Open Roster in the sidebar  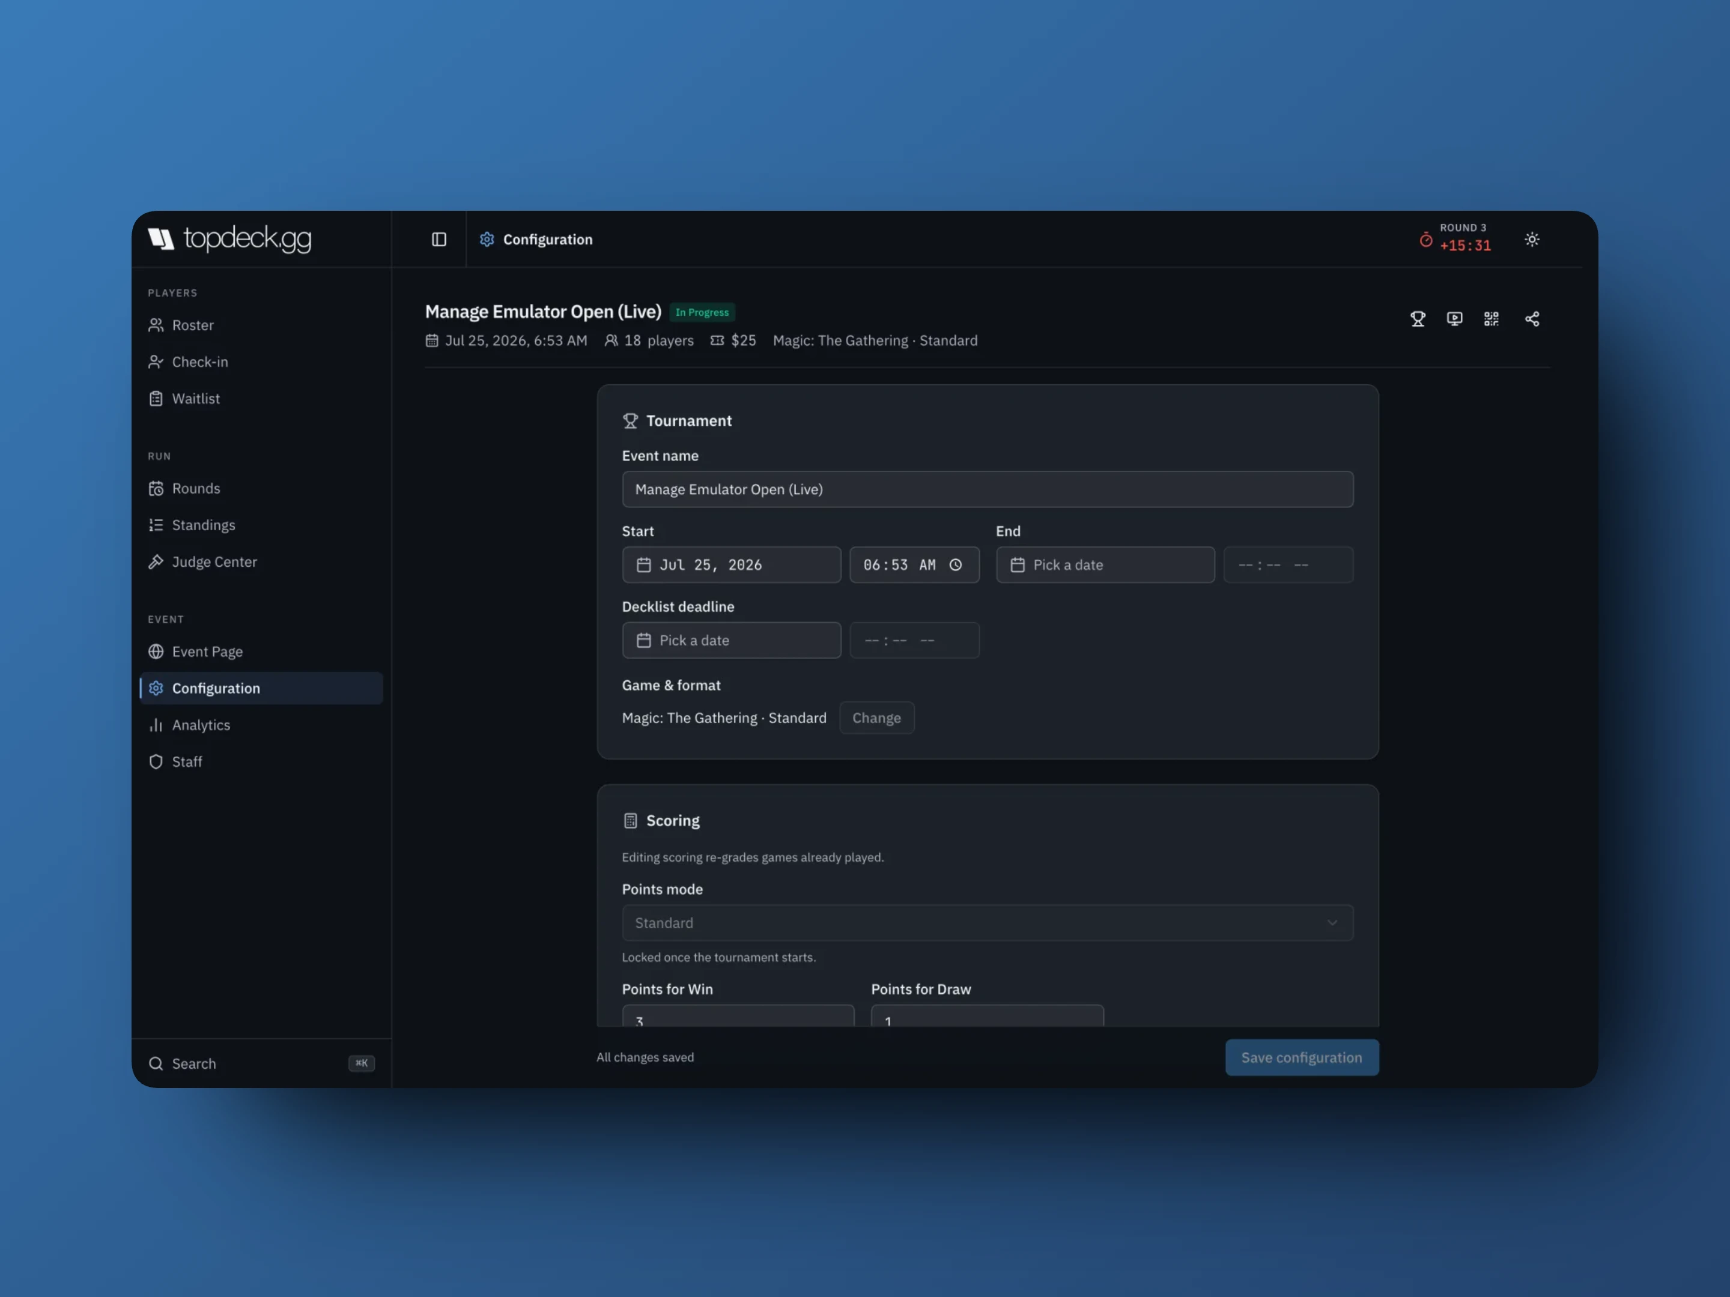(261, 325)
